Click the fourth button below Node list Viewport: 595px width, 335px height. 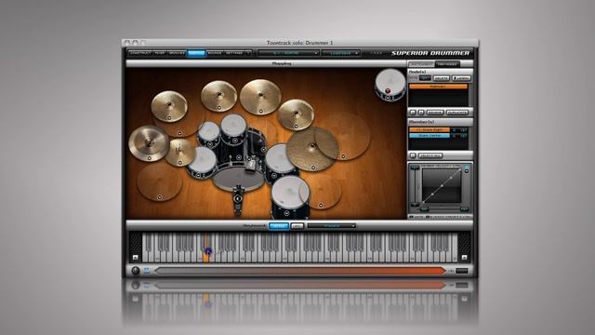coord(457,113)
